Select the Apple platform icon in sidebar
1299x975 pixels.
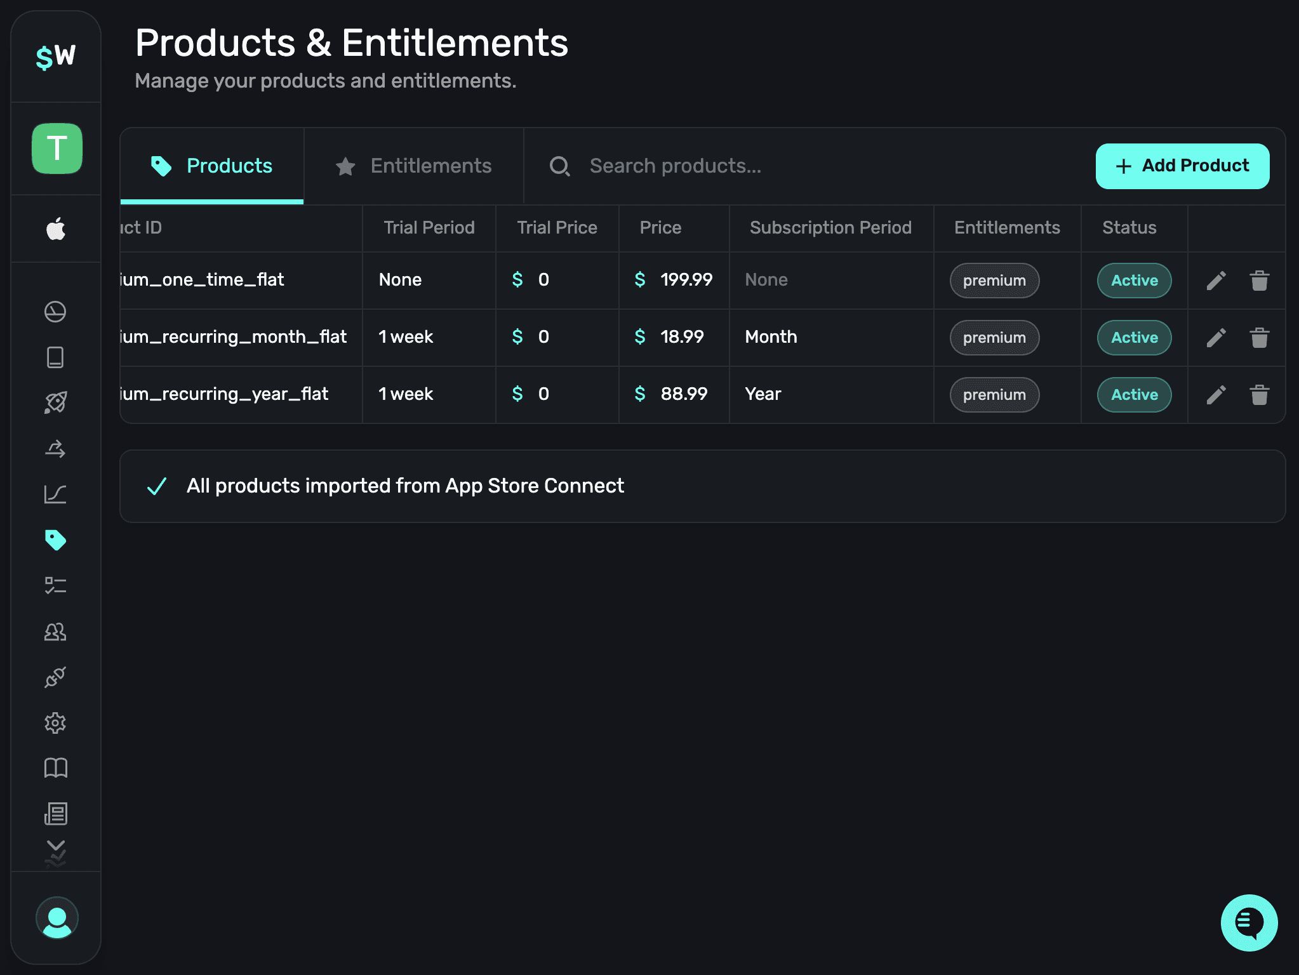coord(56,229)
